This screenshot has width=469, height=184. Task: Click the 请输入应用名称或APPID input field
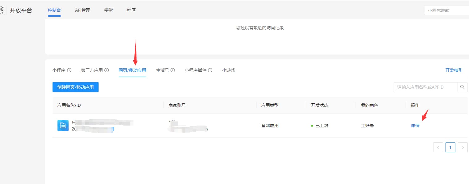[x=423, y=87]
